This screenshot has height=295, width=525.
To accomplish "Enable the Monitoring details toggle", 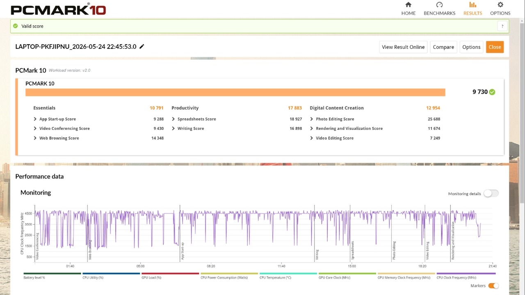I will coord(491,193).
